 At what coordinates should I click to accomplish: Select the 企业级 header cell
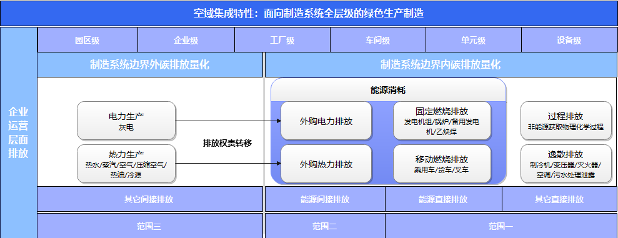[186, 40]
